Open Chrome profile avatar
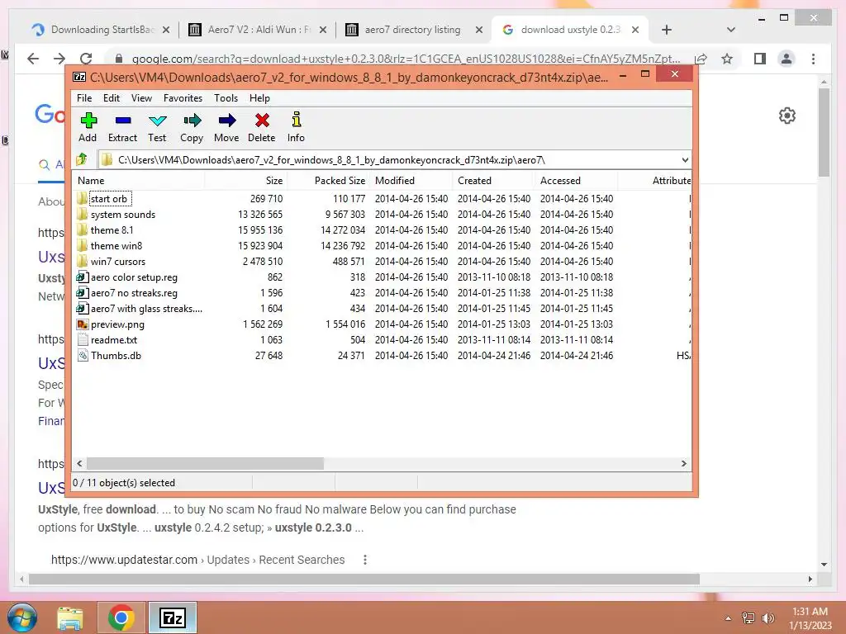Image resolution: width=846 pixels, height=634 pixels. pyautogui.click(x=787, y=59)
